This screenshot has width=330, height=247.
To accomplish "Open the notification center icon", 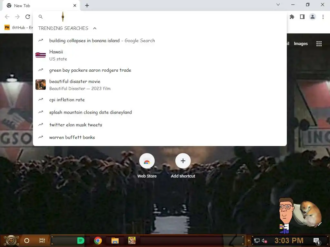I will (317, 241).
